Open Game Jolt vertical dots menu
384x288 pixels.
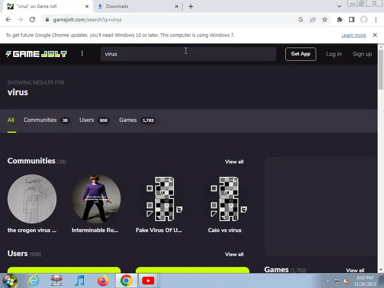(x=82, y=53)
